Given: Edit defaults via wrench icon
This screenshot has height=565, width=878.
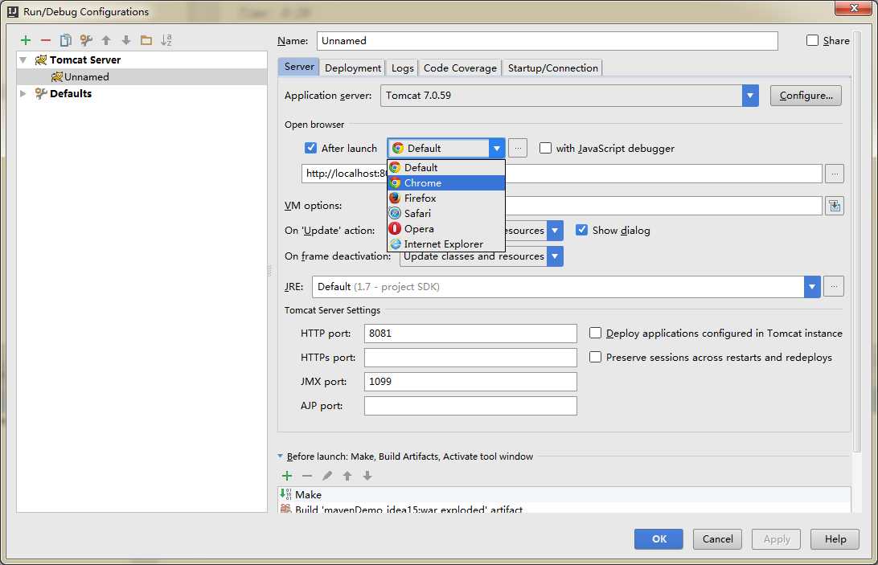Looking at the screenshot, I should click(x=86, y=40).
